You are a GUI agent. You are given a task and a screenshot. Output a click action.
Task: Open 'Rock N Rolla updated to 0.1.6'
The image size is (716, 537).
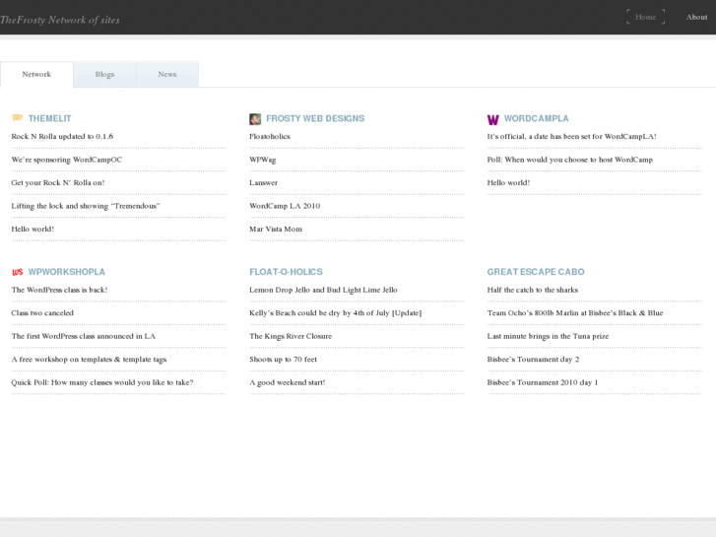[62, 136]
